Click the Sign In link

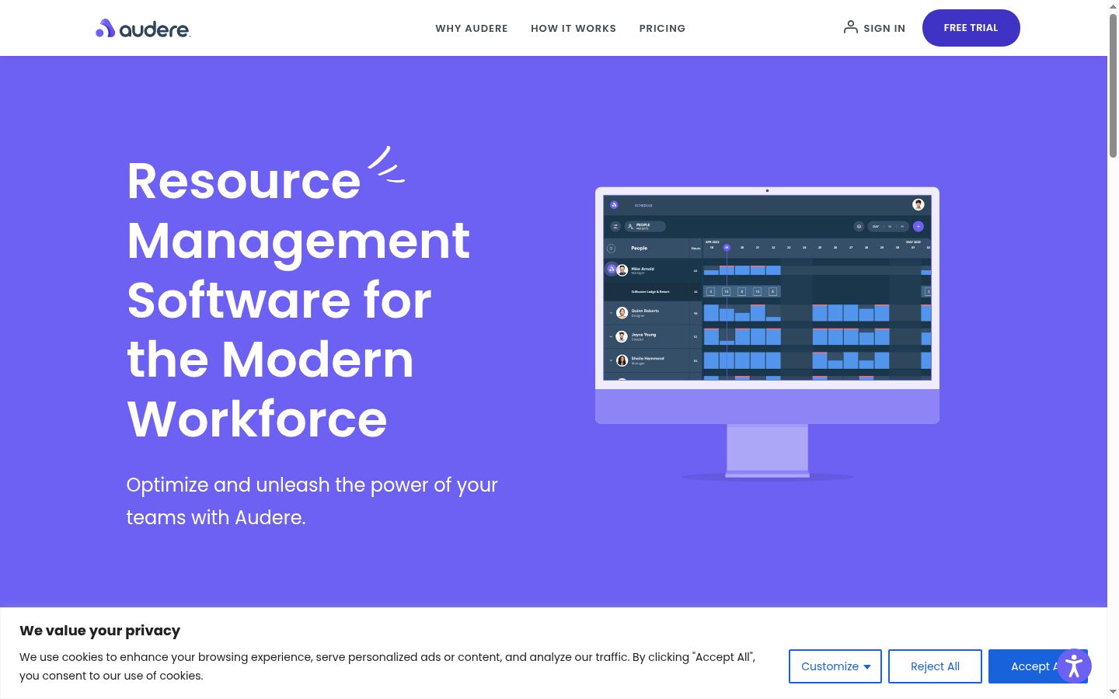(874, 28)
